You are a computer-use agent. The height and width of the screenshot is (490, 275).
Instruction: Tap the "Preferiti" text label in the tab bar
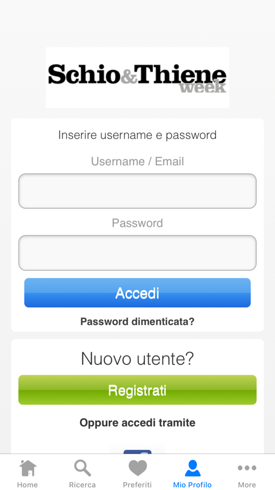coord(137,485)
